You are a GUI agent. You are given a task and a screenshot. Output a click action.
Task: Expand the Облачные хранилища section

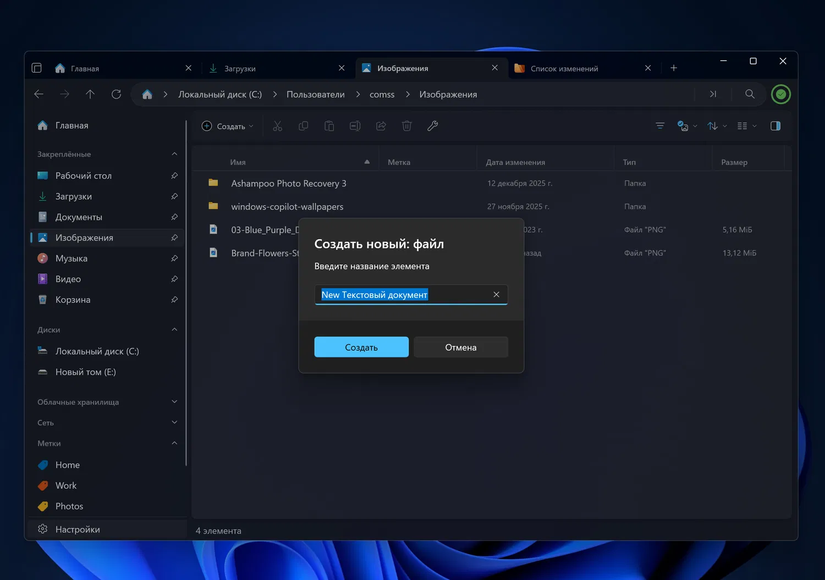pyautogui.click(x=174, y=402)
